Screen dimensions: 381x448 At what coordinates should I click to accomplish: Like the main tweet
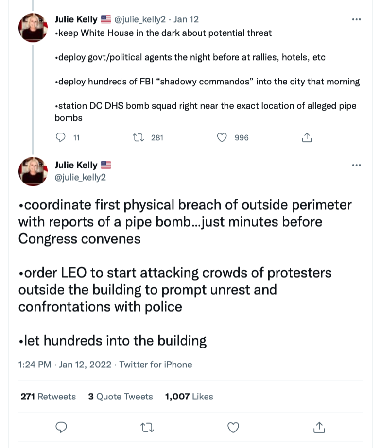coord(234,427)
